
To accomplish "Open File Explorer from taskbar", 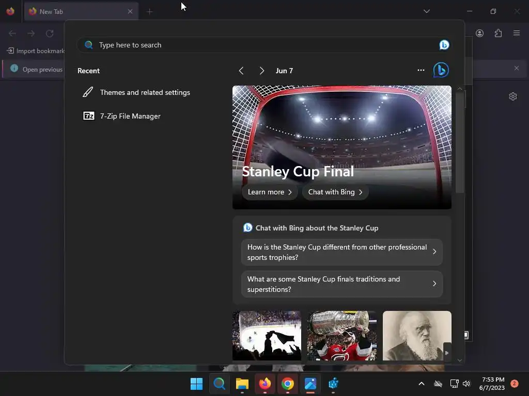I will click(x=242, y=384).
